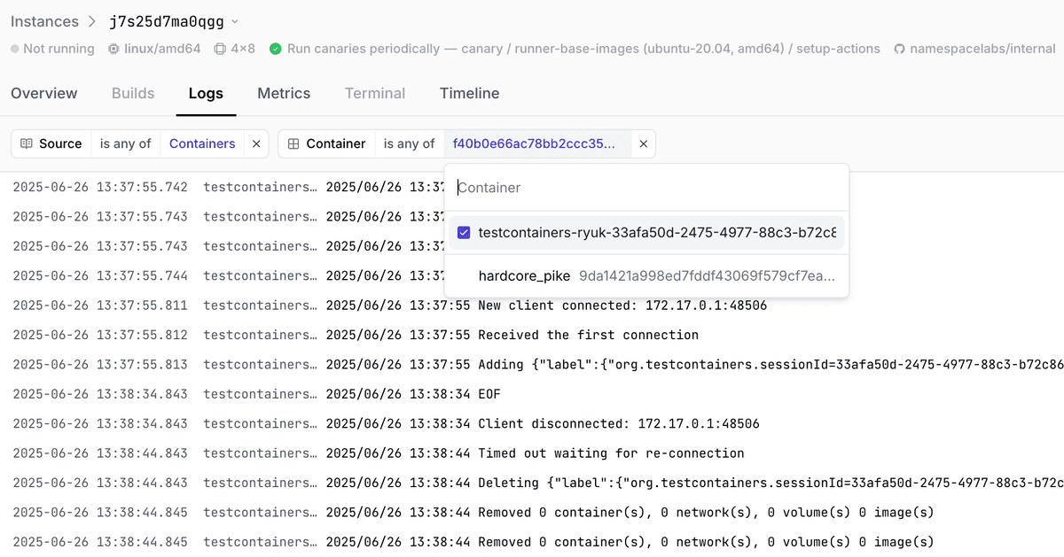Remove the Container filter with its X
1064x557 pixels.
[x=644, y=143]
